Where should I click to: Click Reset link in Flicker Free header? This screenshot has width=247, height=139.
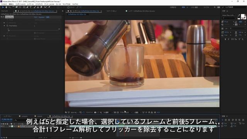click(x=36, y=17)
